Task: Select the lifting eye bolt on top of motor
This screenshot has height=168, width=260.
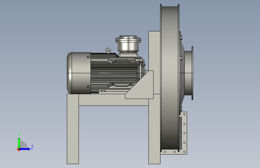Action: tap(108, 51)
